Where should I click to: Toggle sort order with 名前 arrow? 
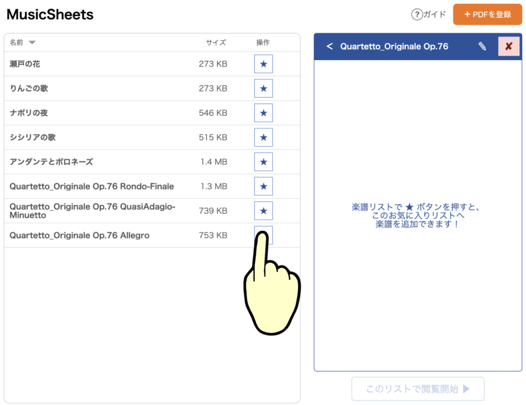tap(32, 43)
